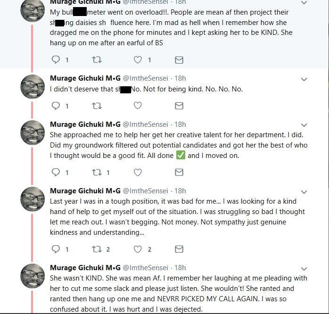The image size is (329, 314).
Task: Click Murage Gichuki name on 'She approached' tweet
Action: click(85, 124)
